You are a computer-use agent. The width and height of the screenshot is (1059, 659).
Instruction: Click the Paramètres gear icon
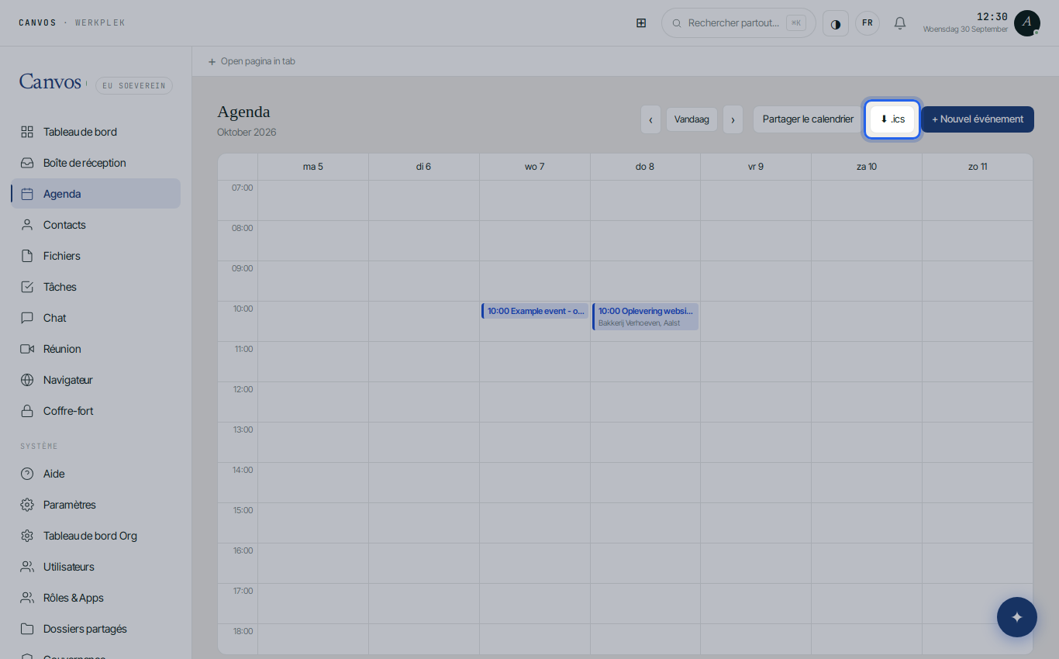pos(27,505)
